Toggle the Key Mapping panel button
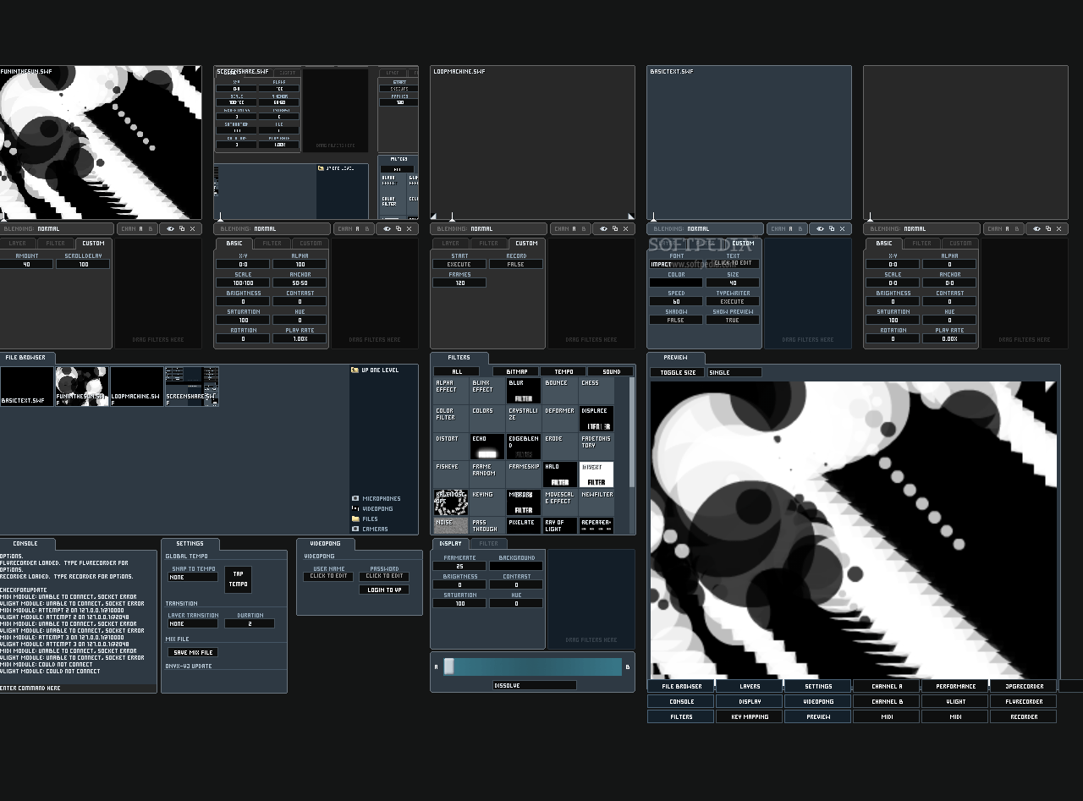The width and height of the screenshot is (1083, 801). [750, 716]
